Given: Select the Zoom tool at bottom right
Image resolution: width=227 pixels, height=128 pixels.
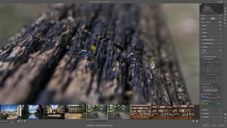Looking at the screenshot, I should (x=225, y=111).
